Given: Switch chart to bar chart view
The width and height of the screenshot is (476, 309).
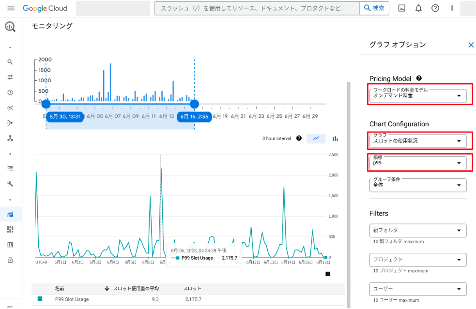Looking at the screenshot, I should coord(335,138).
